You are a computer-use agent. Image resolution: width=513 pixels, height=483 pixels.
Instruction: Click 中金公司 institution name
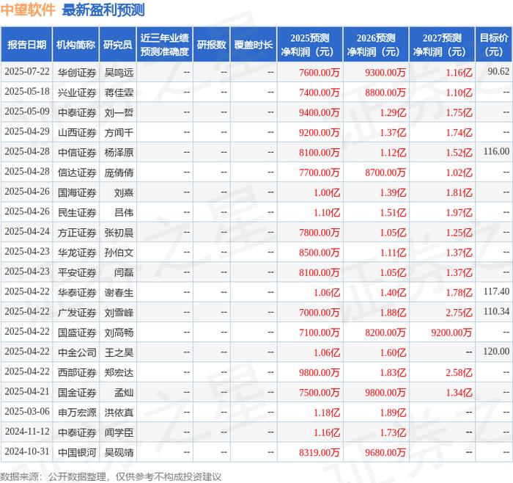[x=77, y=352]
